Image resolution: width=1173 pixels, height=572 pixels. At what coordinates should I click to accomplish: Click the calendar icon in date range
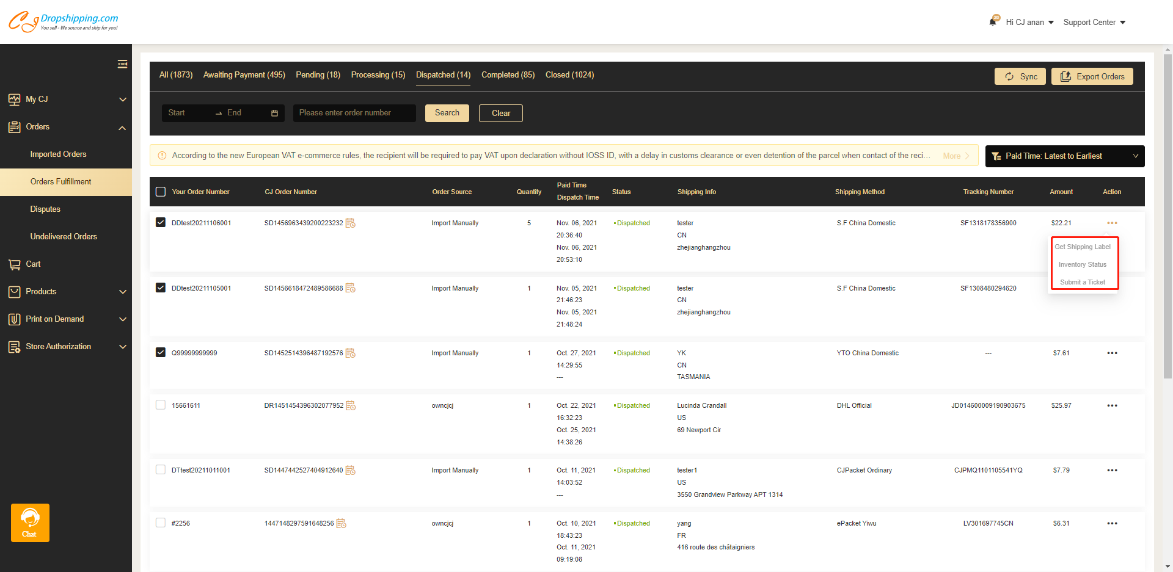[274, 114]
